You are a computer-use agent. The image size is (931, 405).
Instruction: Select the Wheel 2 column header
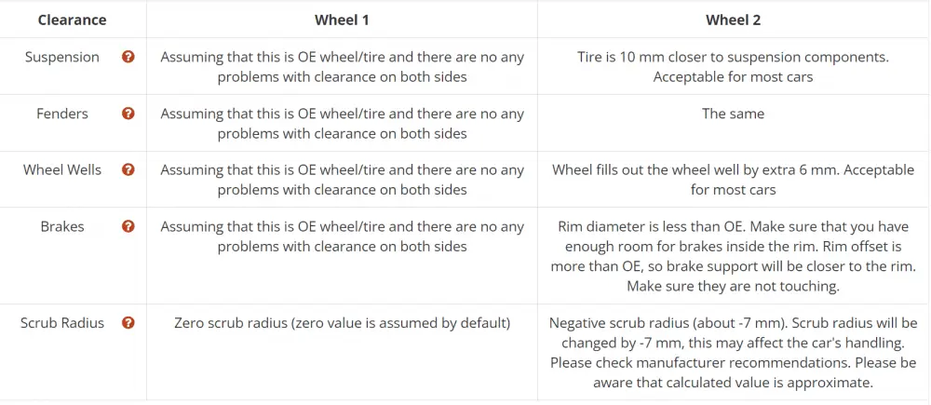(733, 20)
